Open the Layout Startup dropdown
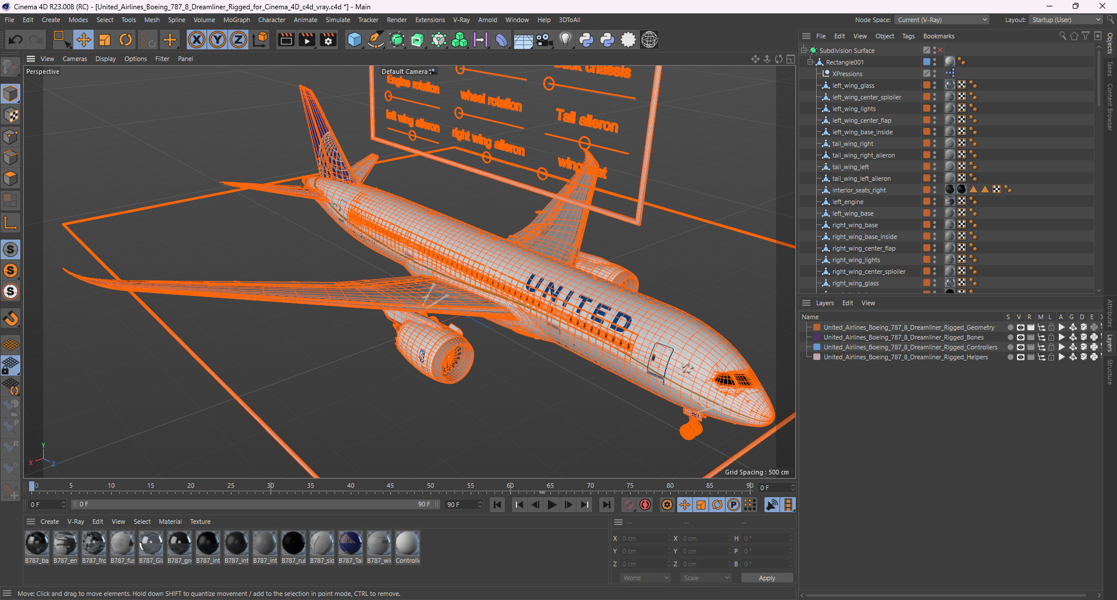1117x600 pixels. (x=1066, y=20)
